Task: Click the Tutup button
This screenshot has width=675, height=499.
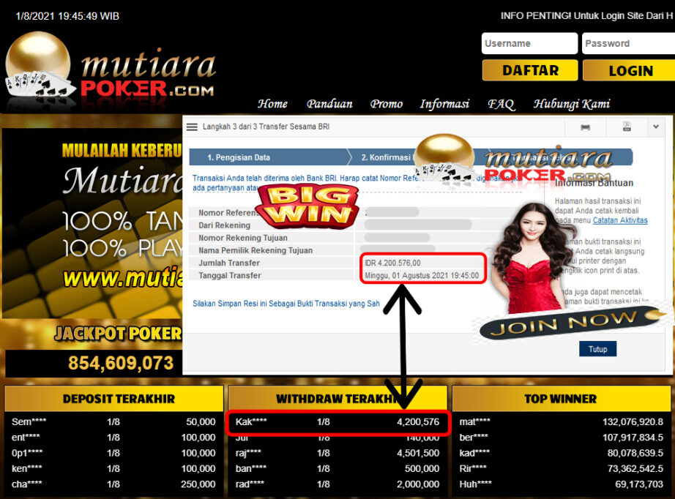Action: (597, 349)
